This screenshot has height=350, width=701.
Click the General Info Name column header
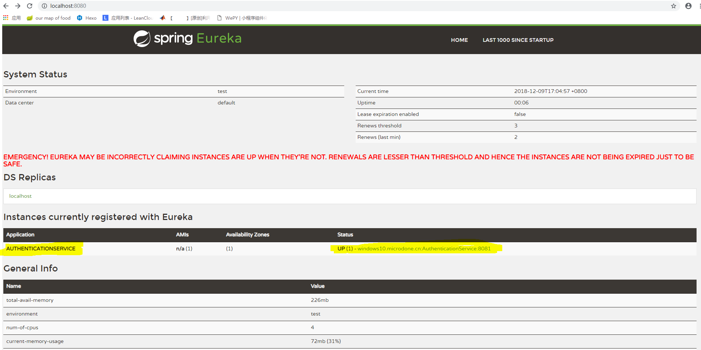(x=14, y=286)
